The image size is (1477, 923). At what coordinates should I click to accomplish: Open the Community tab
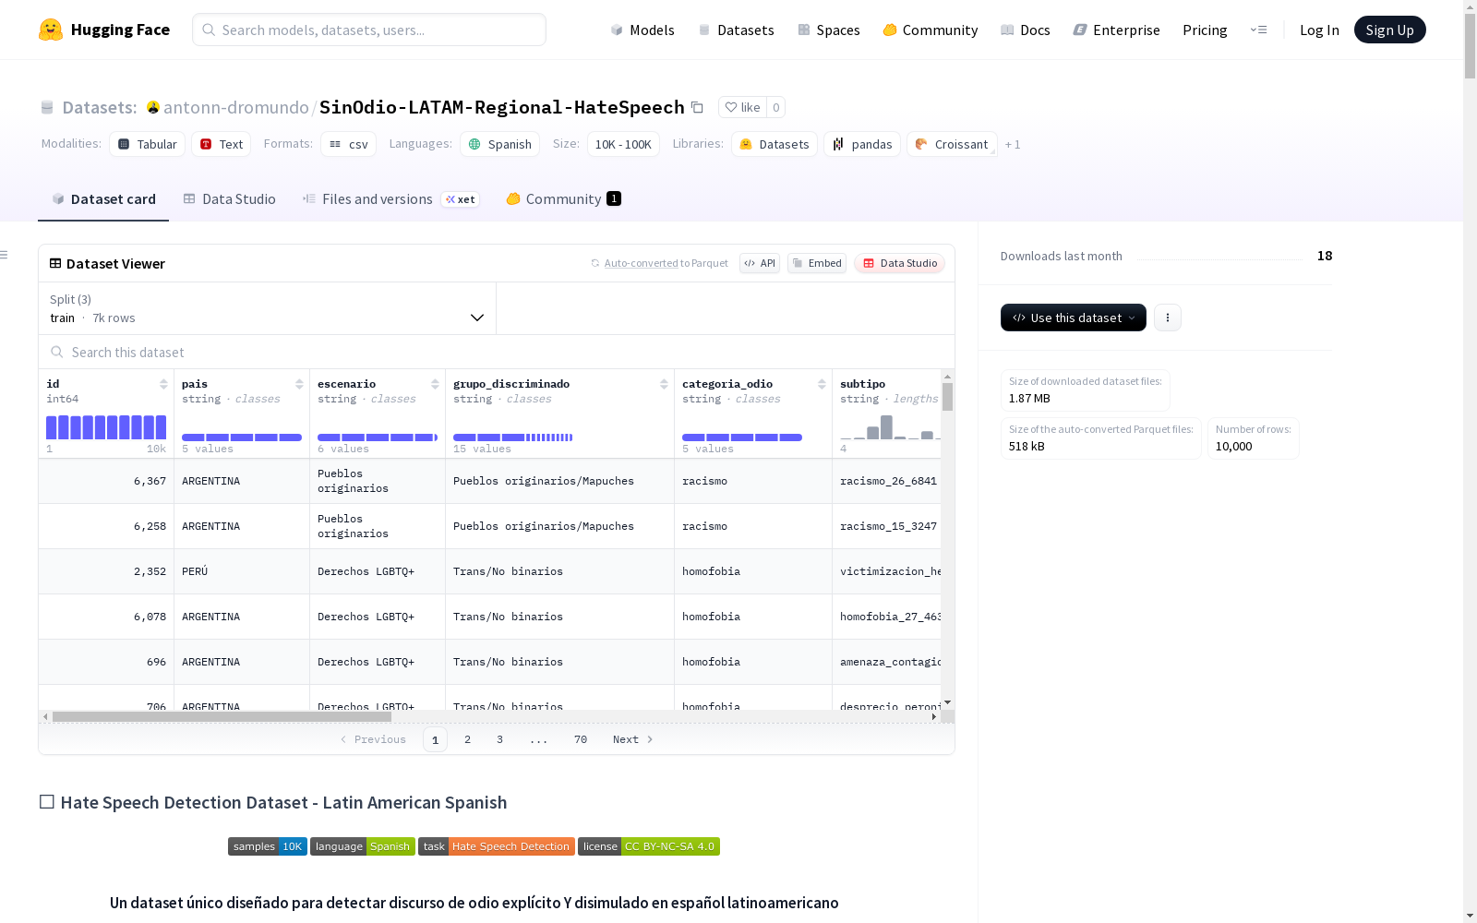click(563, 199)
